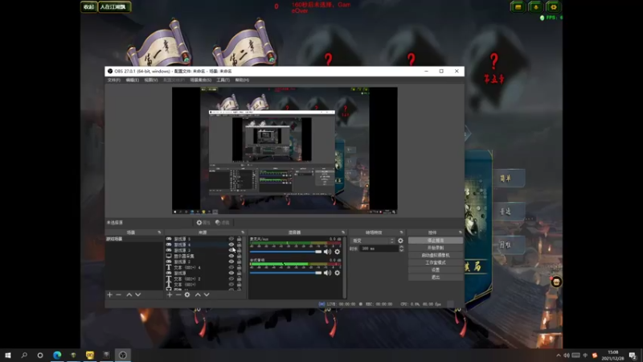The image size is (643, 362).
Task: Click the OBS icon on the taskbar
Action: tap(123, 355)
